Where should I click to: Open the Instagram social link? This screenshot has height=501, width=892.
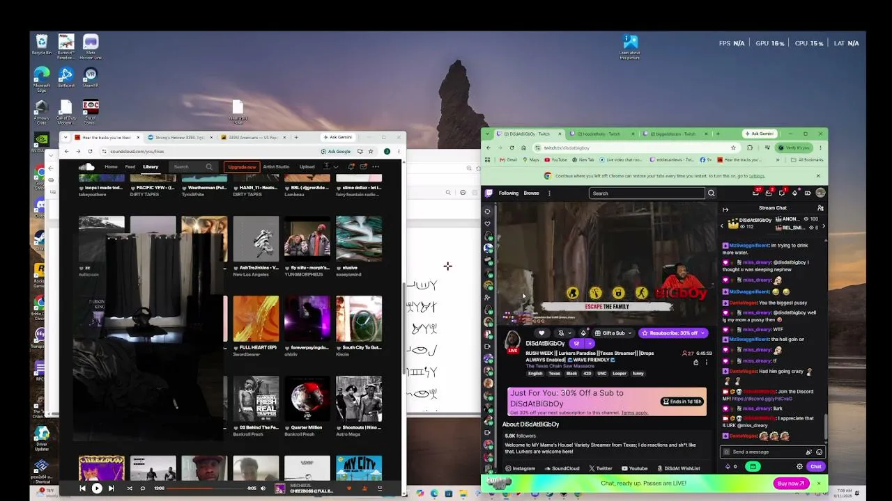click(521, 468)
